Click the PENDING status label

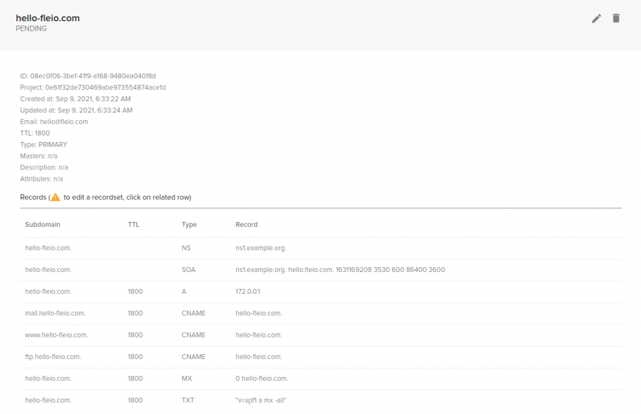point(31,29)
